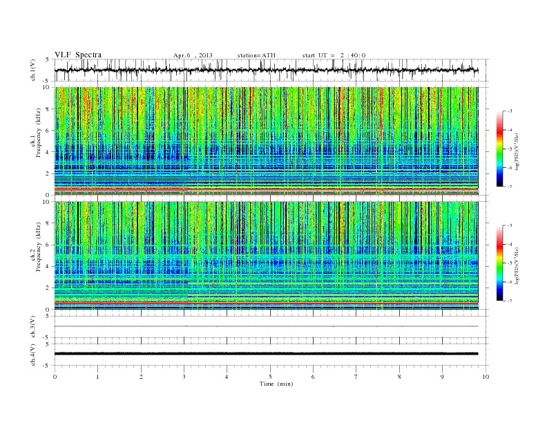Click the ch.1 spectrogram plot
547x423 pixels.
(266, 141)
